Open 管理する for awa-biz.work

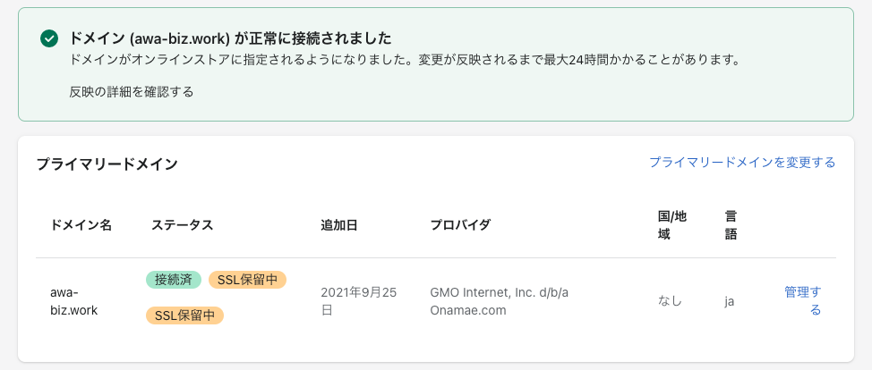click(x=802, y=300)
